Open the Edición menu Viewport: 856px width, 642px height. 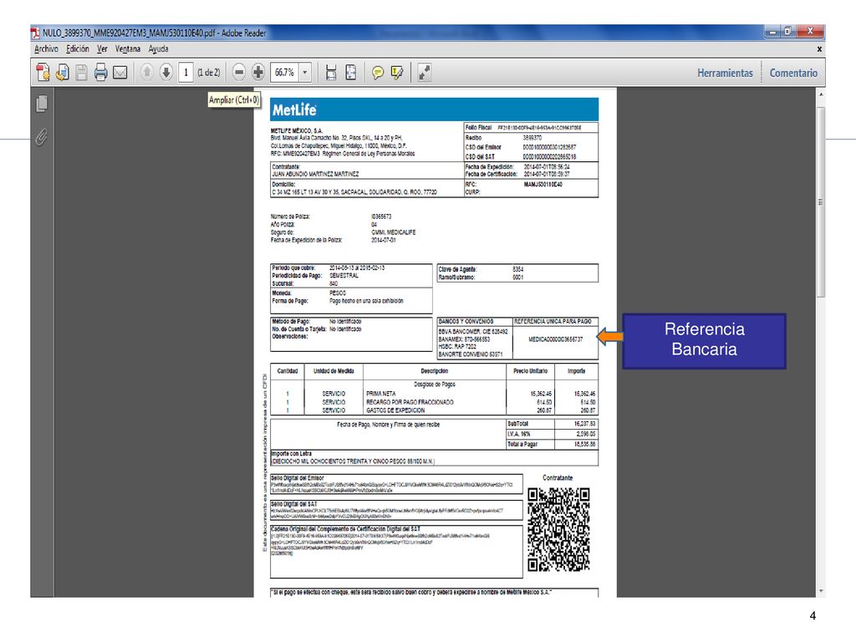click(78, 49)
